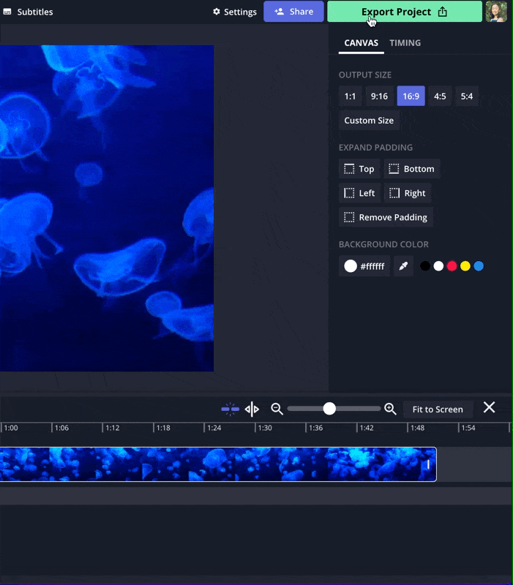Click the eyedropper color picker icon
513x585 pixels.
click(403, 266)
